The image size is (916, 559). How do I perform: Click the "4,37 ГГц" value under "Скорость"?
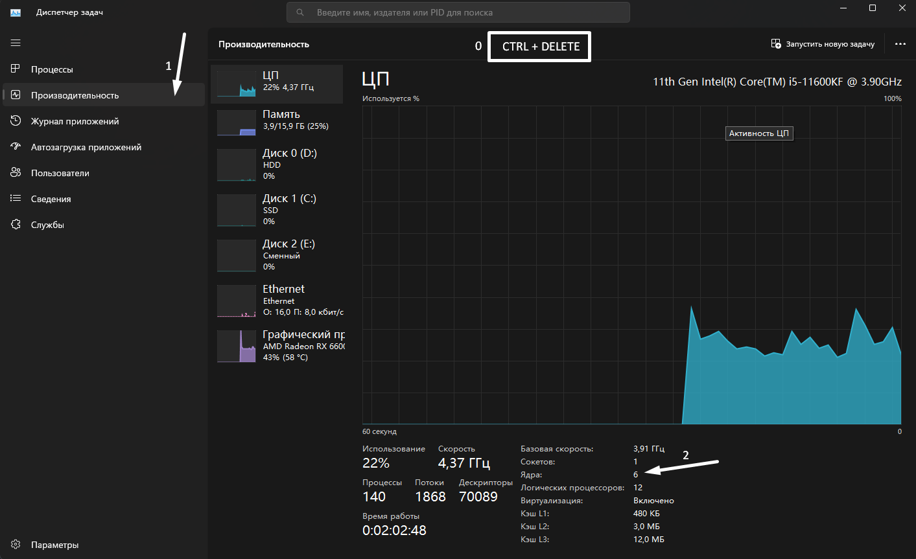pos(464,463)
